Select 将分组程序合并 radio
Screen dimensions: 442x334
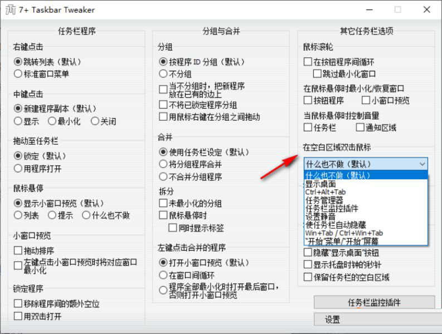click(163, 164)
